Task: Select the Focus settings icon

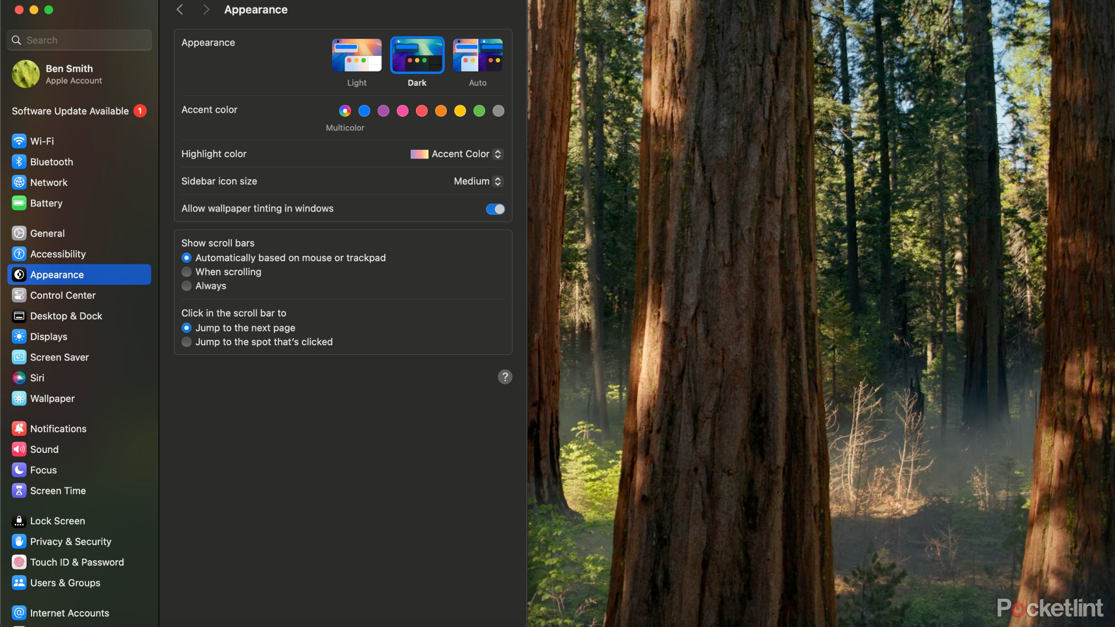Action: coord(18,469)
